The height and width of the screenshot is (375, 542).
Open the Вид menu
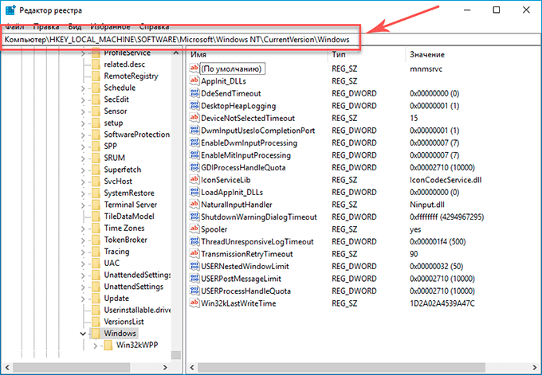75,26
